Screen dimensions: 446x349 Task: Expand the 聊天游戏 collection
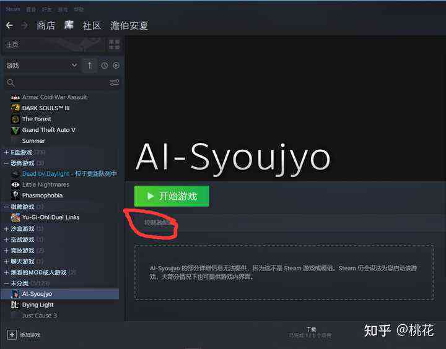[x=6, y=262]
